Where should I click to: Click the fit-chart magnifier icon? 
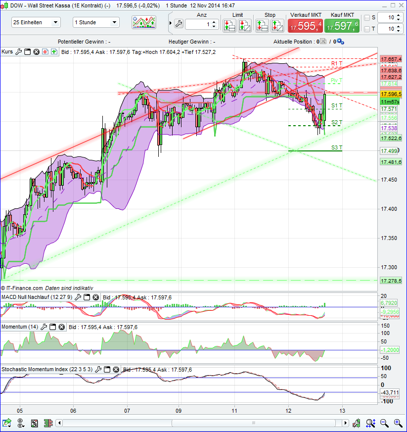tap(370, 424)
